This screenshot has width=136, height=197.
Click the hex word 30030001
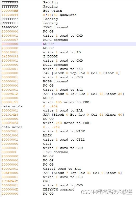pos(10,140)
